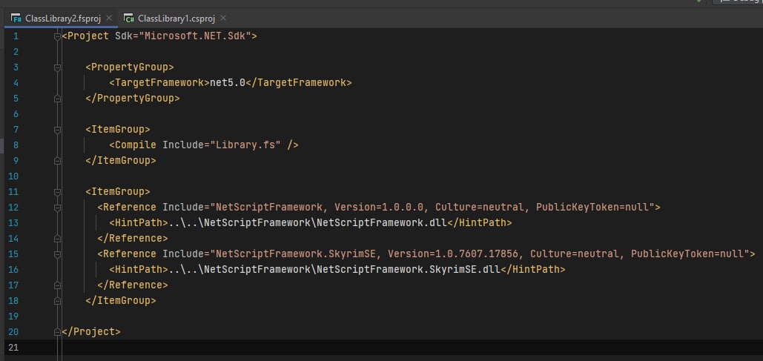Click line number 4 in the gutter

tap(16, 83)
